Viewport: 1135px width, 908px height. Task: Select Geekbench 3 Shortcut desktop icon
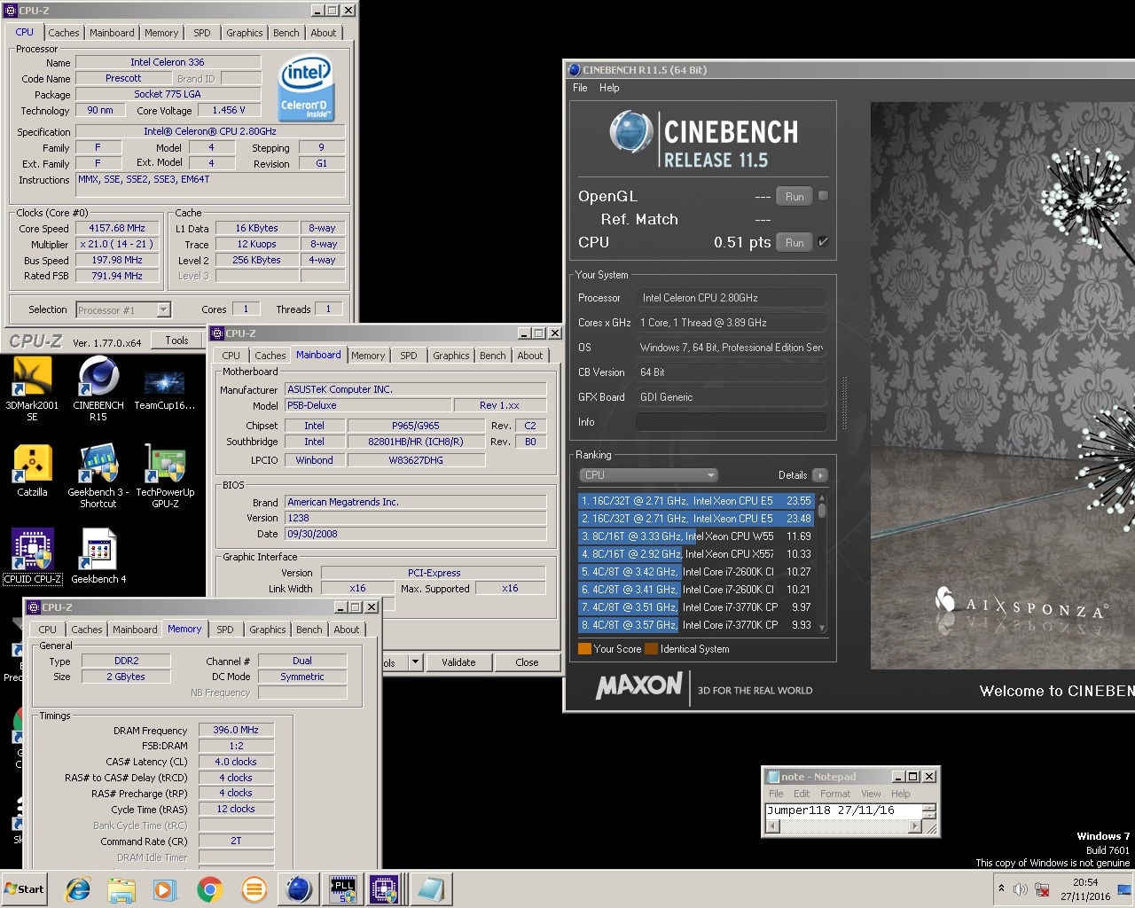tap(98, 476)
